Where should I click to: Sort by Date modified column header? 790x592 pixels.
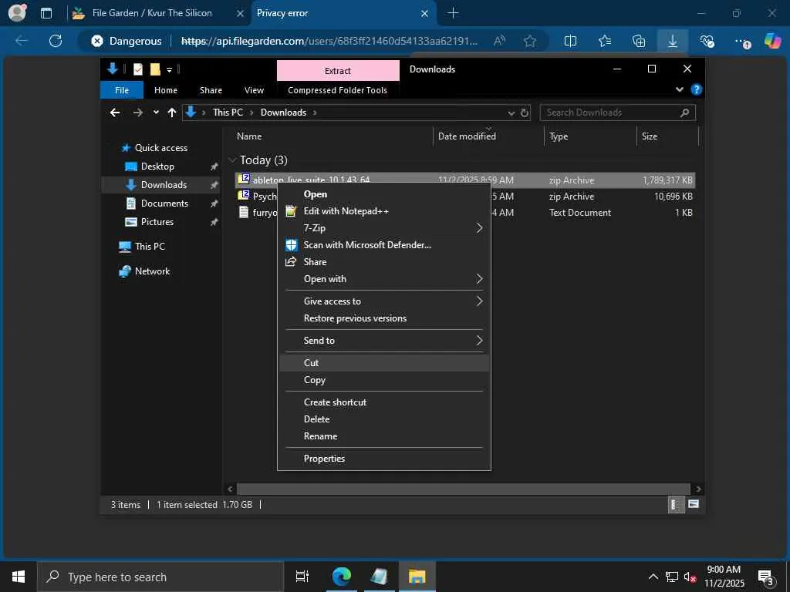488,136
